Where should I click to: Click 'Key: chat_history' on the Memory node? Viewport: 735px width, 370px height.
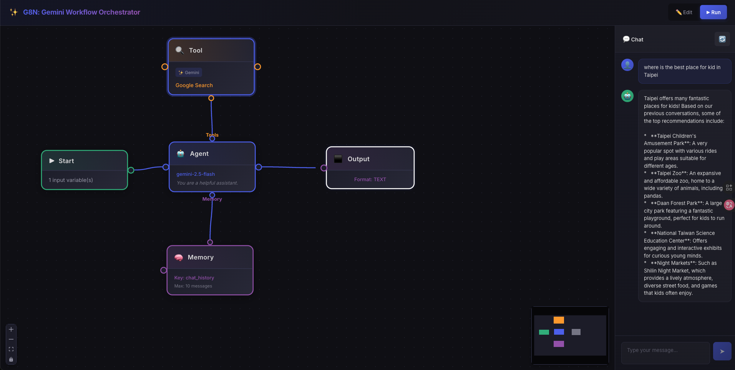click(194, 278)
